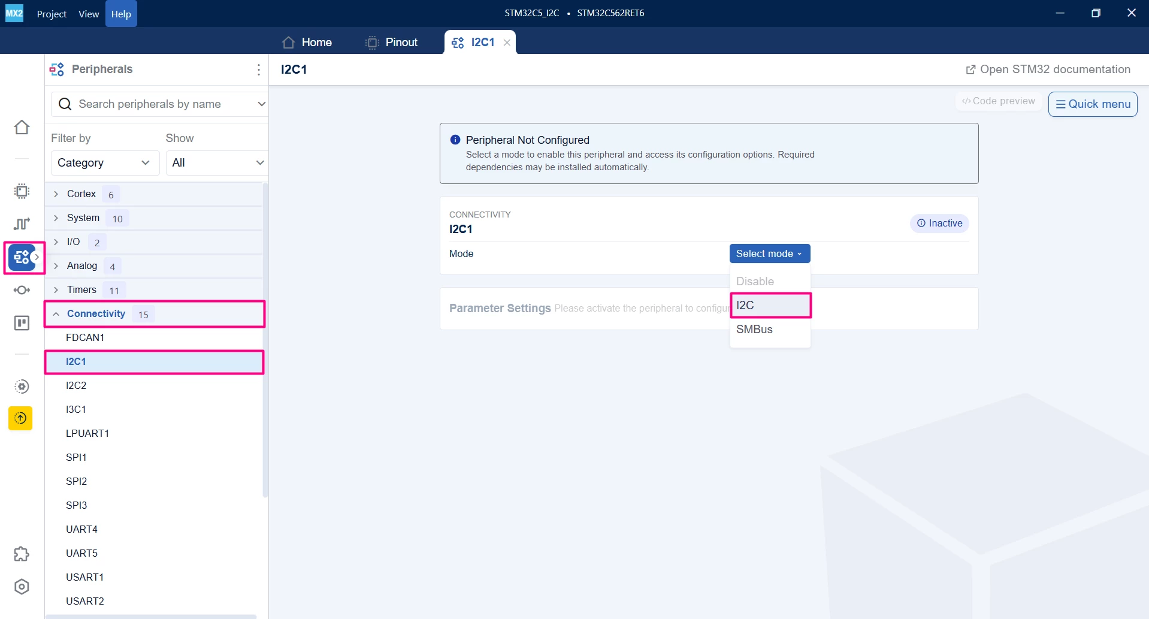The height and width of the screenshot is (619, 1149).
Task: Open the Select mode dropdown
Action: click(770, 253)
